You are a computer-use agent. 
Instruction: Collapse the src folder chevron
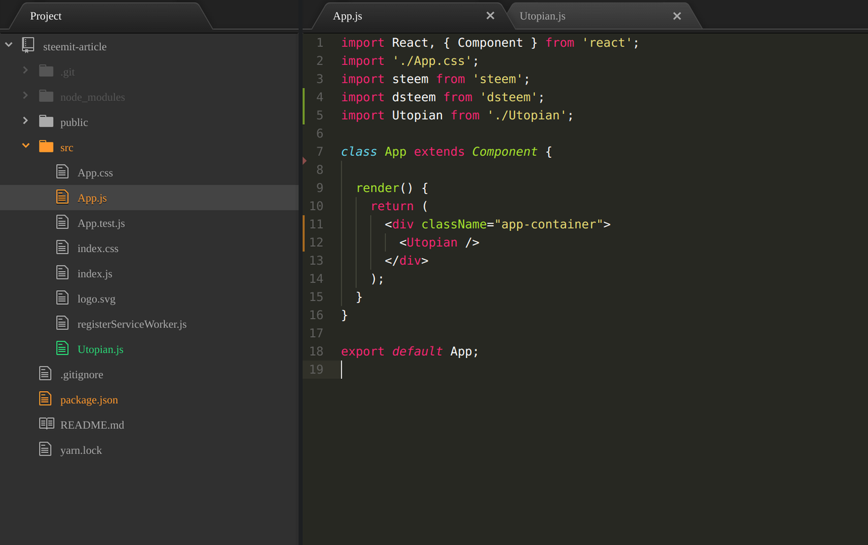(26, 146)
